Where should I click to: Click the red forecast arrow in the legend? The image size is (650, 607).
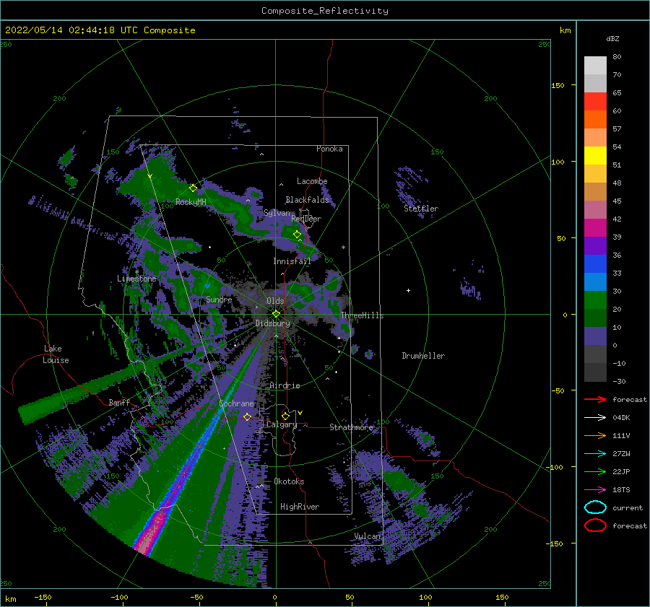click(x=595, y=399)
